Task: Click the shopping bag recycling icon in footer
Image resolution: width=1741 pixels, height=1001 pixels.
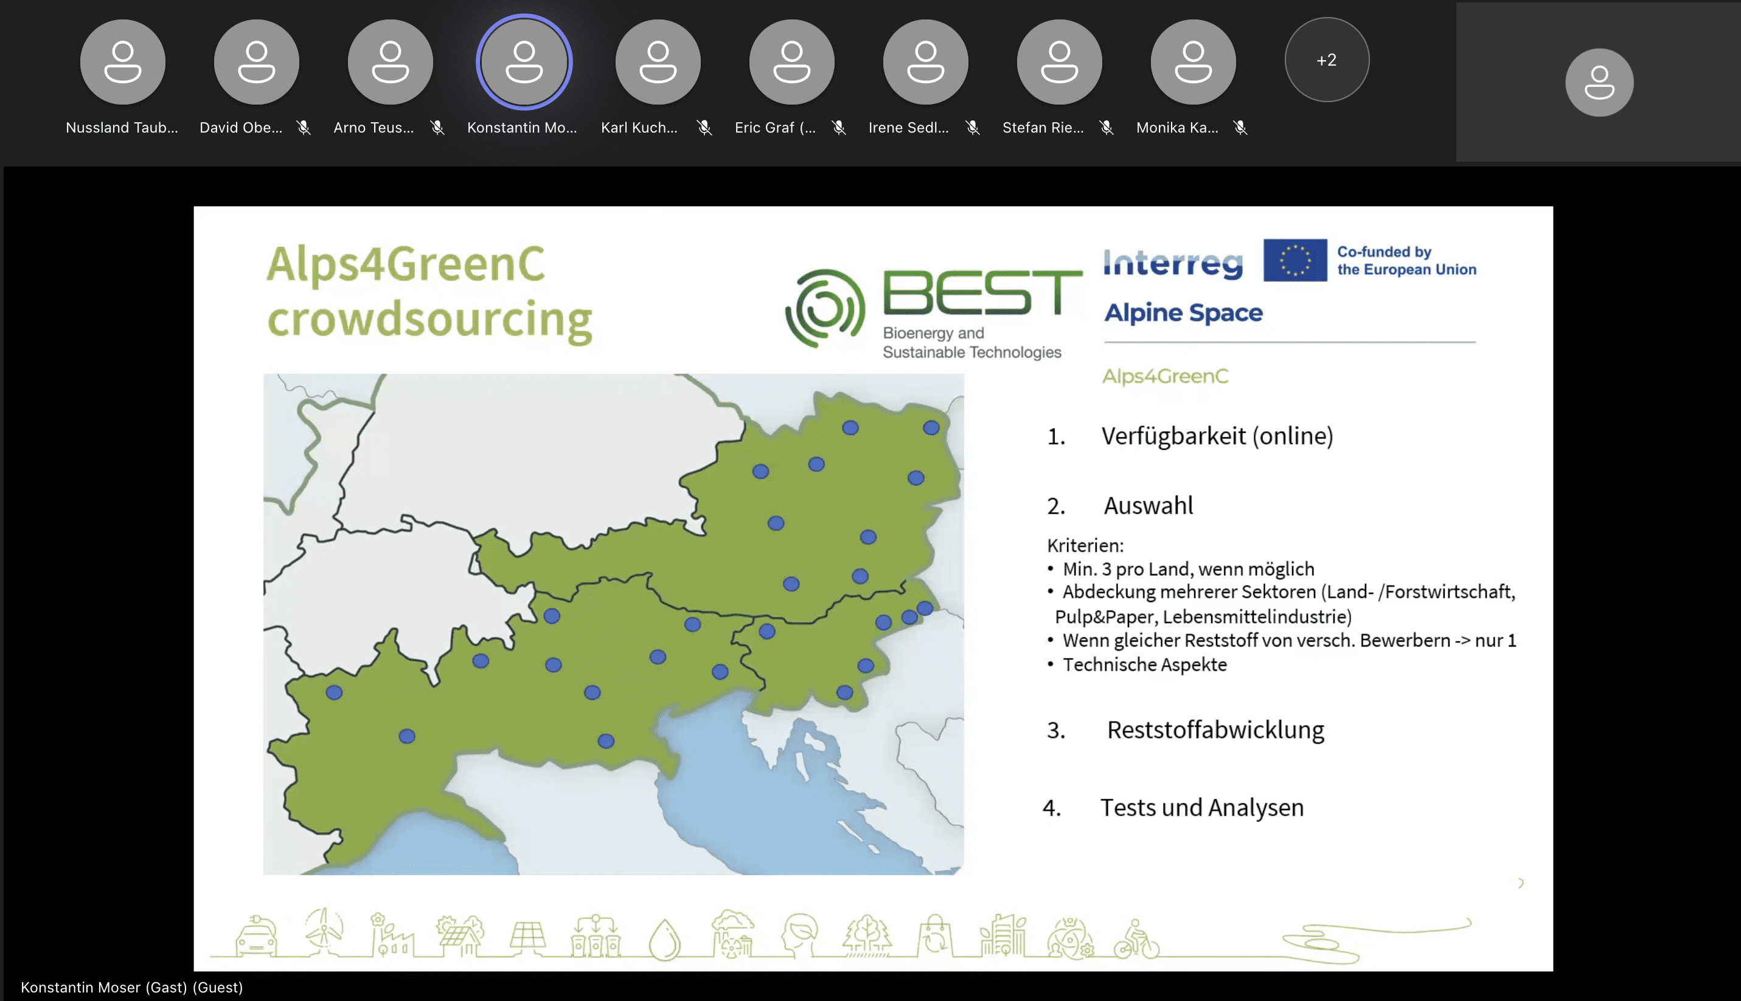Action: coord(935,936)
